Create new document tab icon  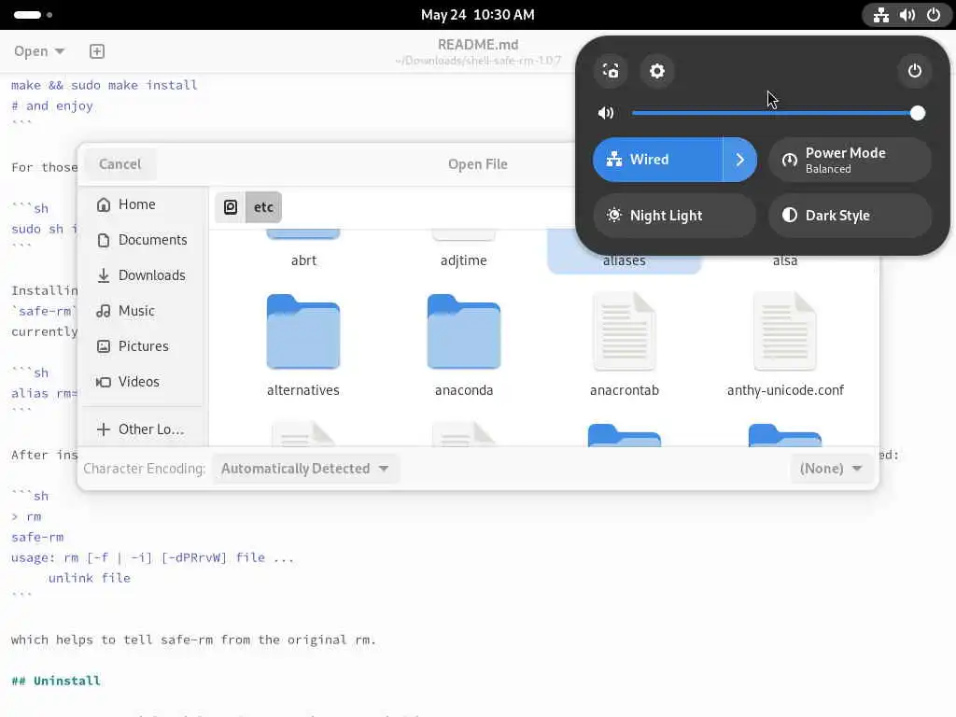pyautogui.click(x=97, y=51)
